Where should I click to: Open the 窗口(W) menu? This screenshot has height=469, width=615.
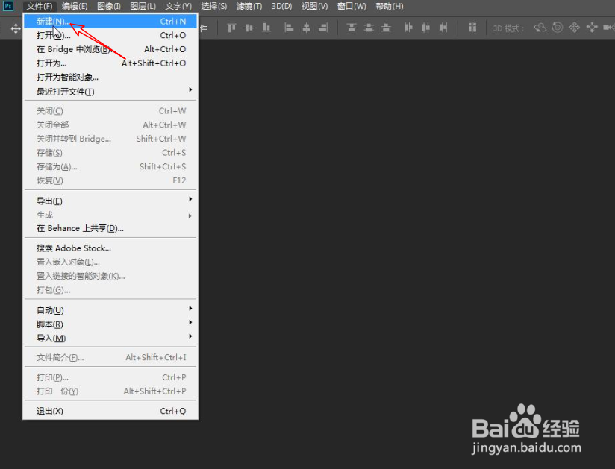click(352, 6)
